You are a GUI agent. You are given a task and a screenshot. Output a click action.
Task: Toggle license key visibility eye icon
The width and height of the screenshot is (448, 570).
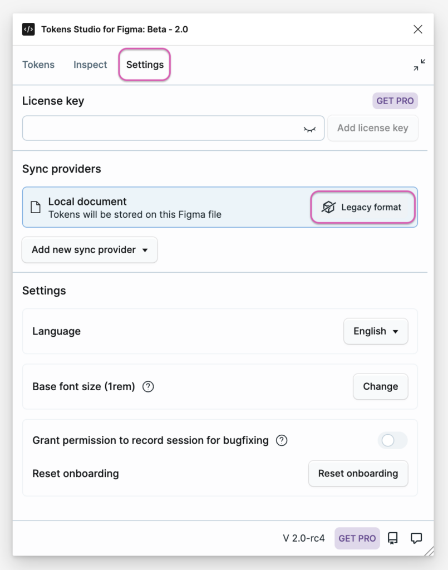click(x=309, y=129)
